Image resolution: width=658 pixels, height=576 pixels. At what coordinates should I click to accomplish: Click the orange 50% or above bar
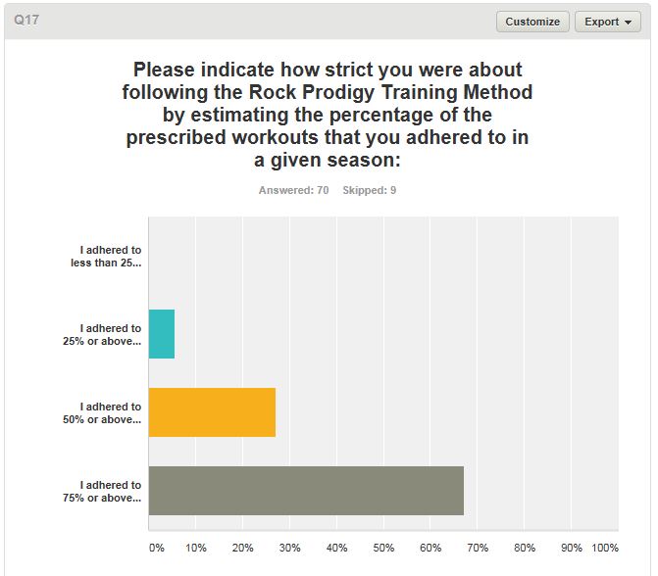[x=212, y=412]
